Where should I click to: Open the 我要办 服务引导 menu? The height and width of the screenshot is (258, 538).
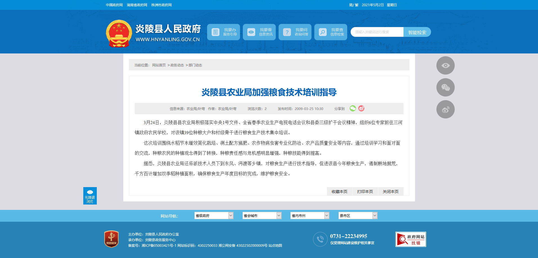click(x=223, y=32)
